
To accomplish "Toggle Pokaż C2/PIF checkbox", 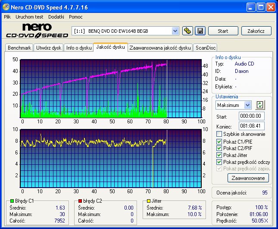I will 219,148.
